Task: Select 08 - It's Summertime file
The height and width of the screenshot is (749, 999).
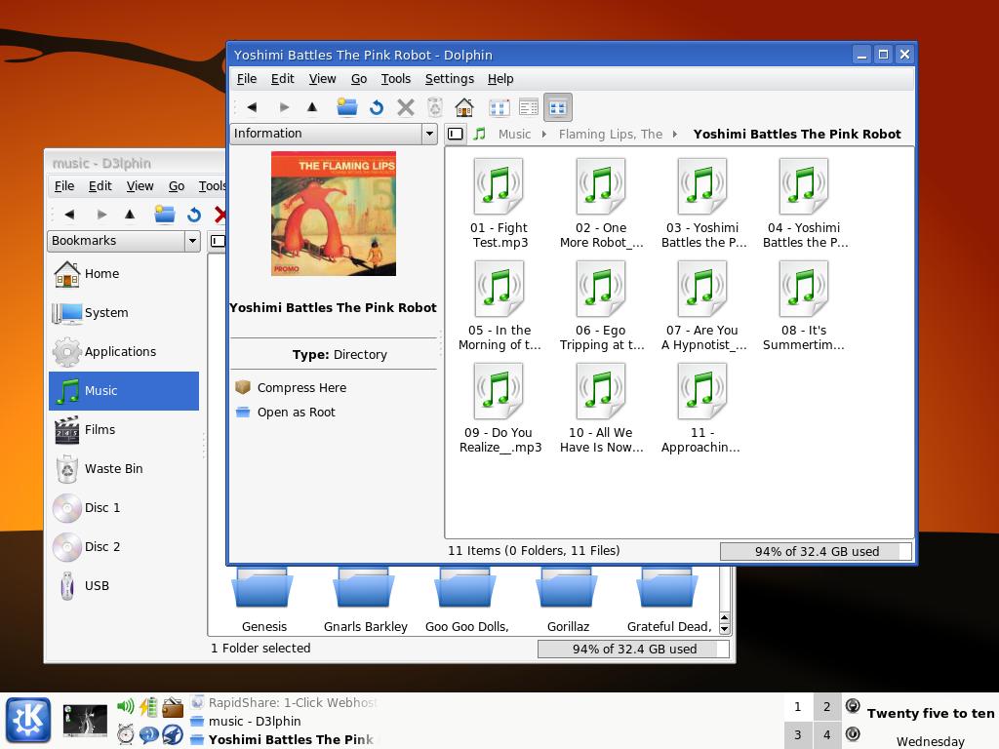Action: pos(804,306)
